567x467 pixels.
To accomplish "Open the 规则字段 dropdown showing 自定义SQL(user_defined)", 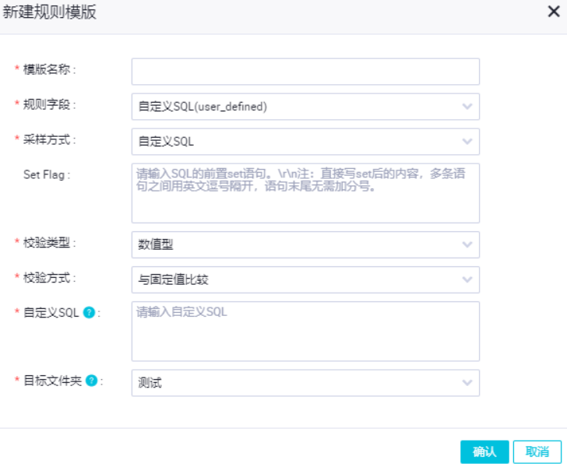I will click(305, 107).
